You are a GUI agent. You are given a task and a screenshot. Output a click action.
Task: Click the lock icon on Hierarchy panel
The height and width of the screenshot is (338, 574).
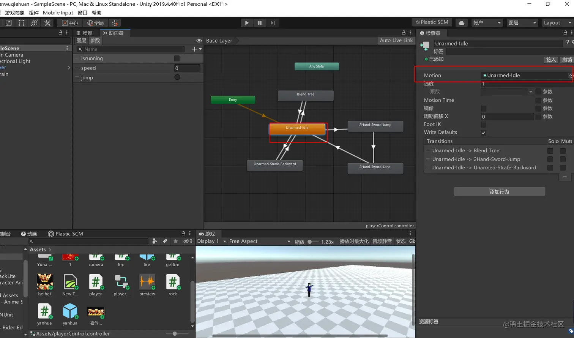60,33
